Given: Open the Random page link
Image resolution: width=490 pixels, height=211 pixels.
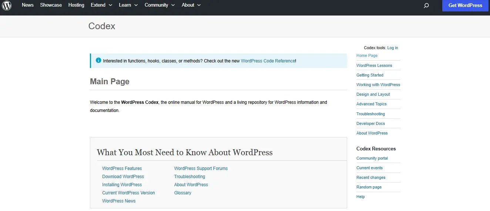Looking at the screenshot, I should [369, 187].
